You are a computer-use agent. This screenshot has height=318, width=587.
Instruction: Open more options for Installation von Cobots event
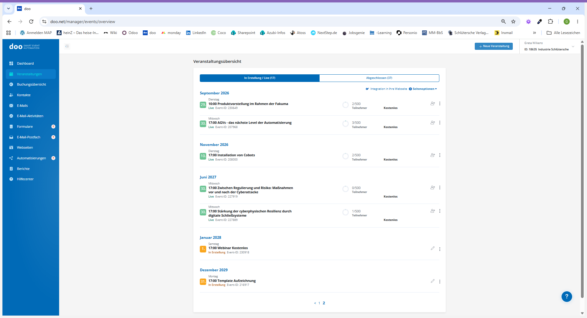pyautogui.click(x=440, y=155)
